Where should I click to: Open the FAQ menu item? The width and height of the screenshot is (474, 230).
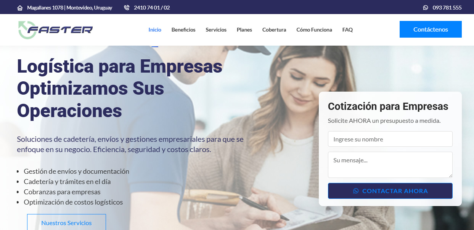[x=347, y=30]
